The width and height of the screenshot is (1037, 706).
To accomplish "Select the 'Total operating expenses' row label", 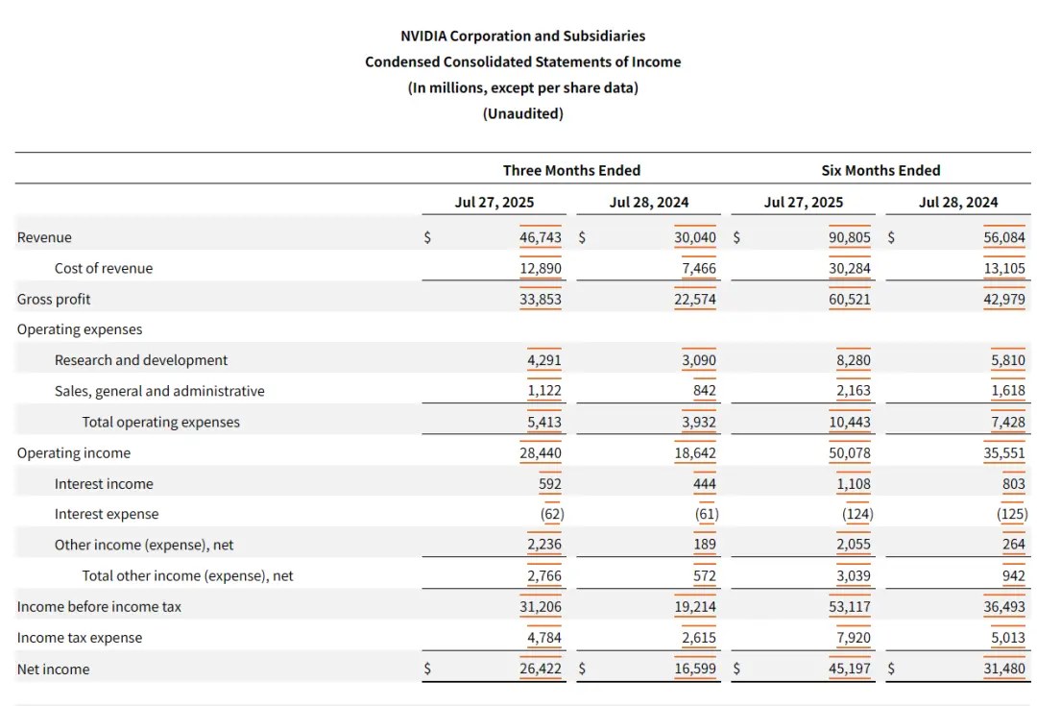I will [x=161, y=422].
